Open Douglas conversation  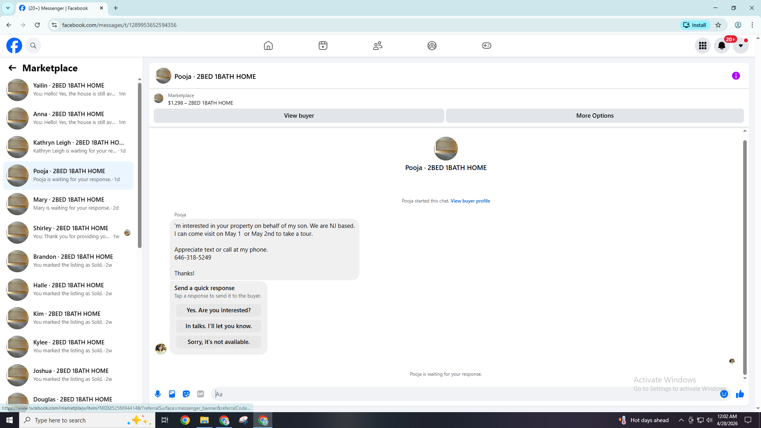point(69,400)
